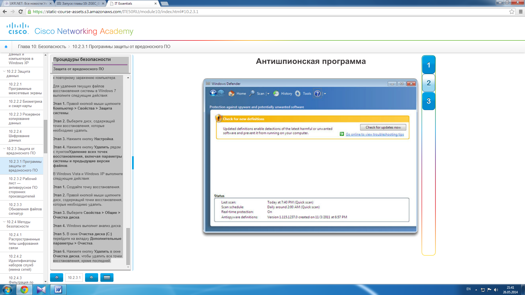Screen dimensions: 525x295
Task: Close the UKR.NET tab
Action: [51, 4]
